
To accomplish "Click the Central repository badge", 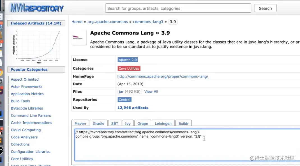I will pyautogui.click(x=124, y=100).
